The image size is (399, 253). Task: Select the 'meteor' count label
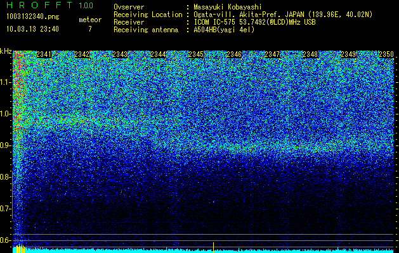pyautogui.click(x=90, y=20)
